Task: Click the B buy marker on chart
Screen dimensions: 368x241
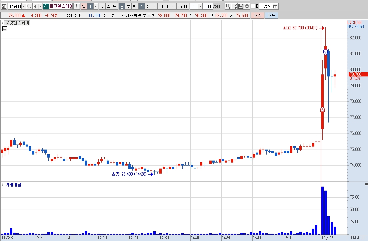Action: (322, 110)
